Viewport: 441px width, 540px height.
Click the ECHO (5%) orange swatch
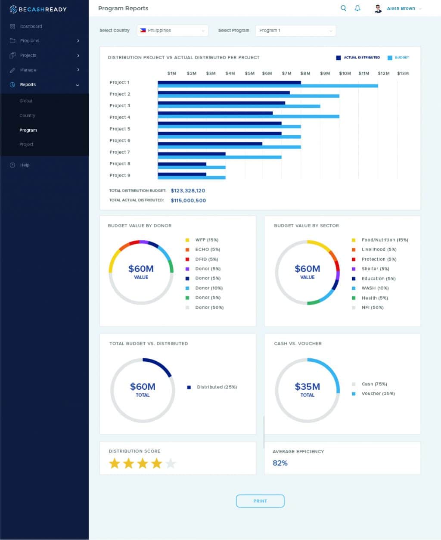(187, 250)
